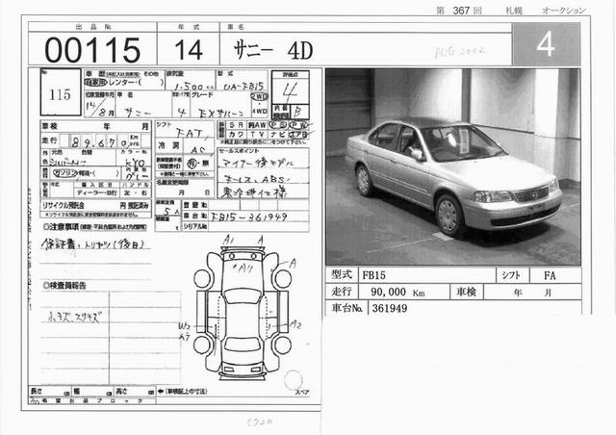The height and width of the screenshot is (435, 616).
Task: Click the lot number 00115
Action: pos(92,50)
